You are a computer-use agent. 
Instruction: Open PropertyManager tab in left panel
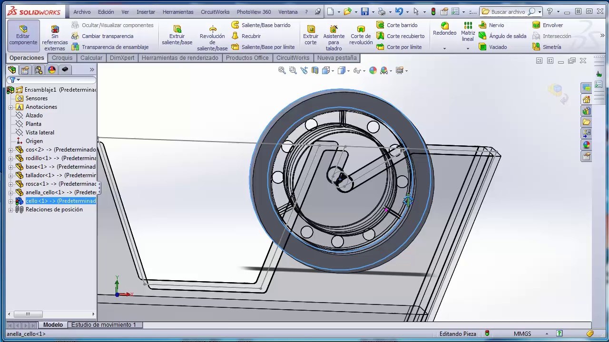pos(25,70)
